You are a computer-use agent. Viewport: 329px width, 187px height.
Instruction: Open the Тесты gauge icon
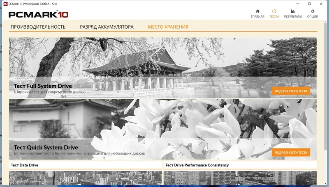274,11
